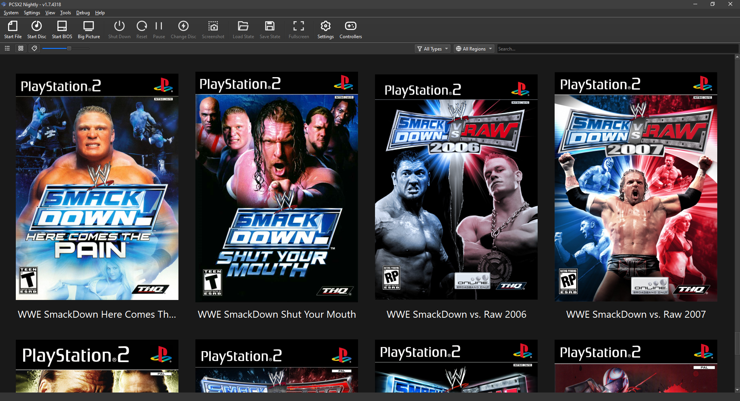Click the Start File toolbar icon
The image size is (740, 401).
click(13, 30)
